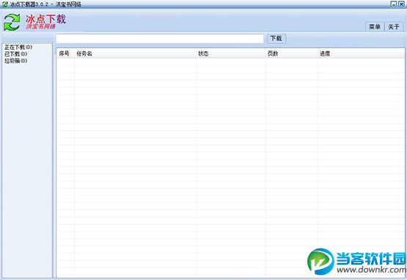Open the 菜单 menu button

coord(375,26)
